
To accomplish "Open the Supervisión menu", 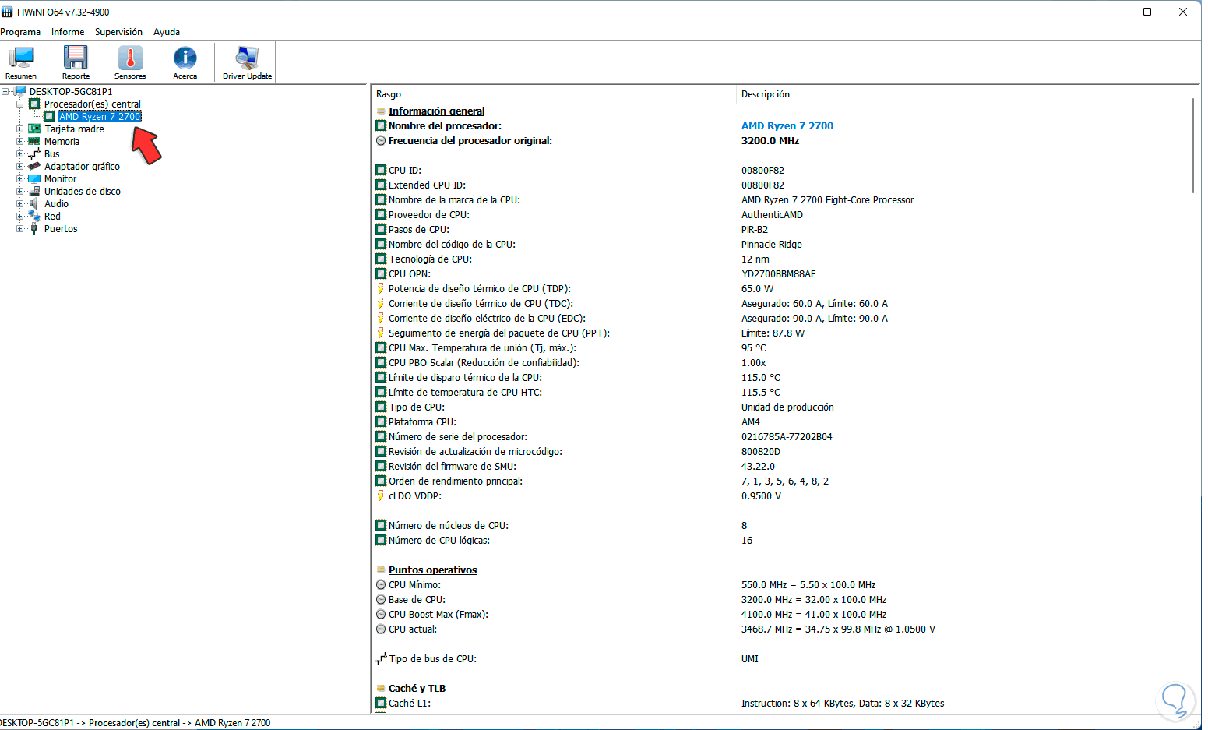I will click(x=118, y=32).
